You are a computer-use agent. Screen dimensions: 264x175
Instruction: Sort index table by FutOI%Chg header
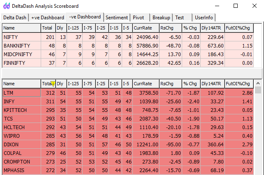[239, 28]
